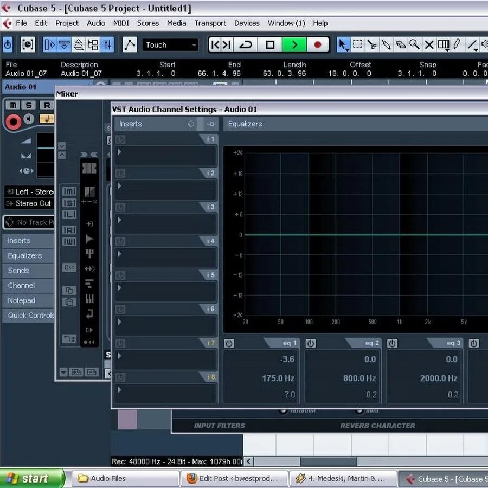Show the Event Infoline
Screen dimensions: 488x488
(64, 45)
